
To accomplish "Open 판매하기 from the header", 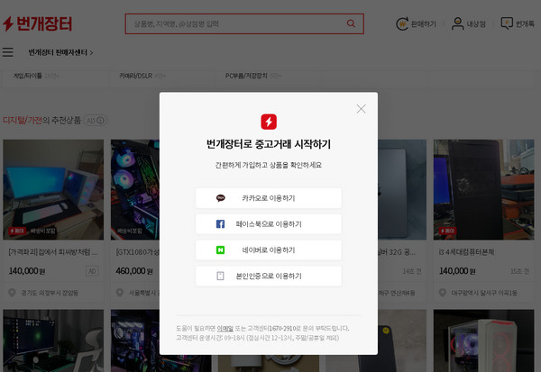I will pyautogui.click(x=416, y=23).
